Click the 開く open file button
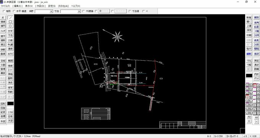Viewport: 260px width, 138px height. click(x=249, y=22)
